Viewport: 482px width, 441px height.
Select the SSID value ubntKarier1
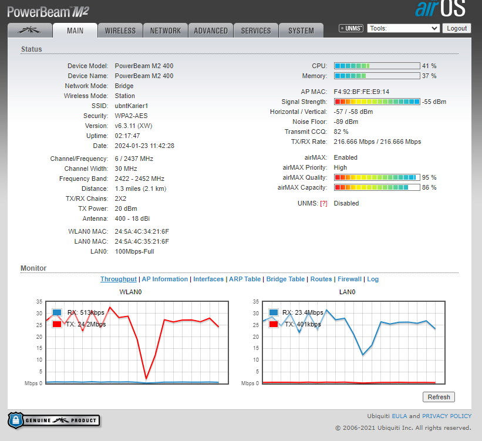click(x=132, y=106)
